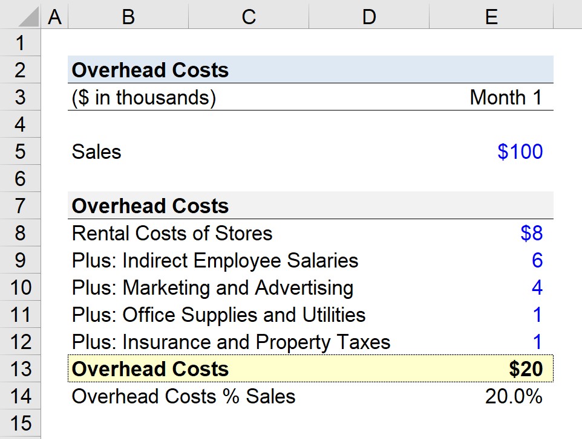Select column header D

(x=369, y=16)
